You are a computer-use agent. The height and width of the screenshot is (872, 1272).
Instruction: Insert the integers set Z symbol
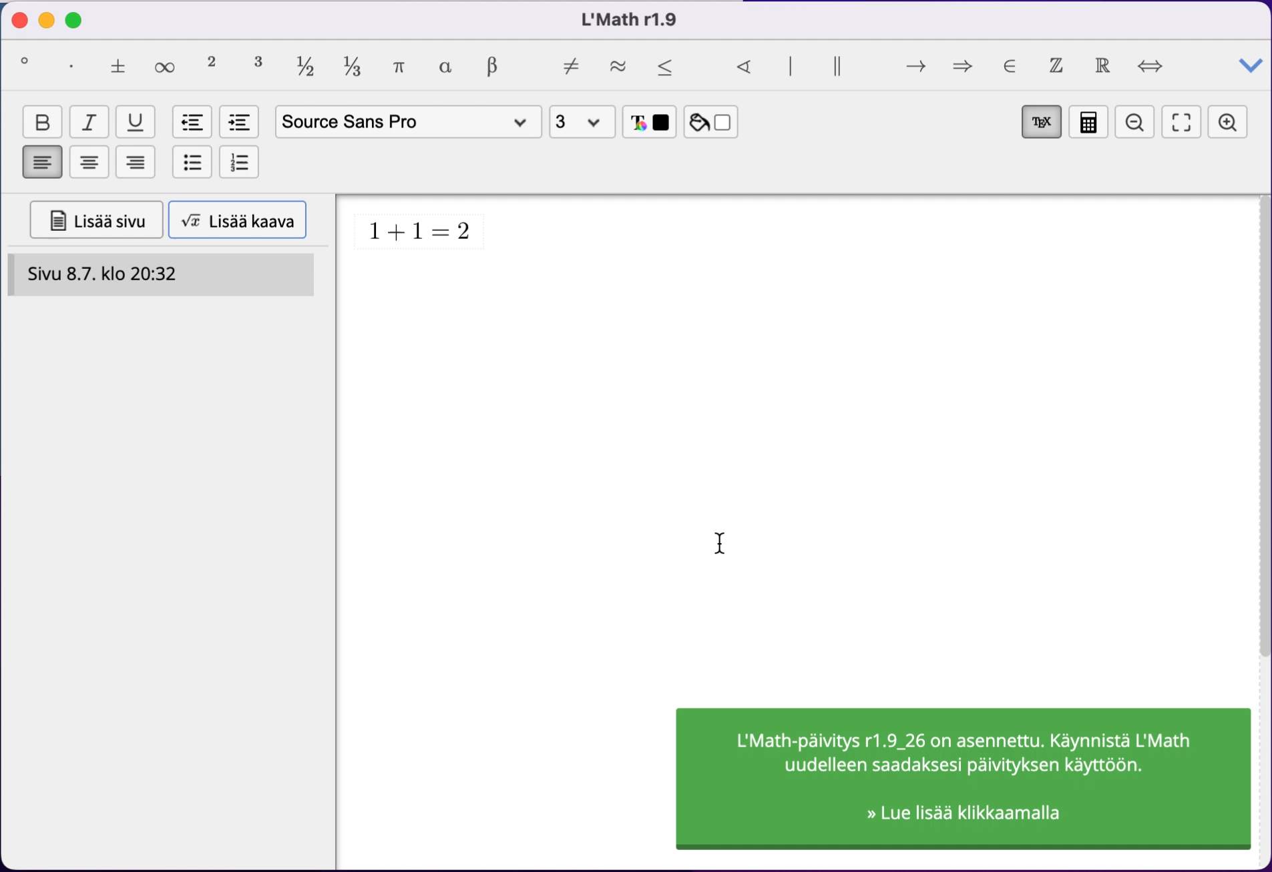click(1057, 65)
